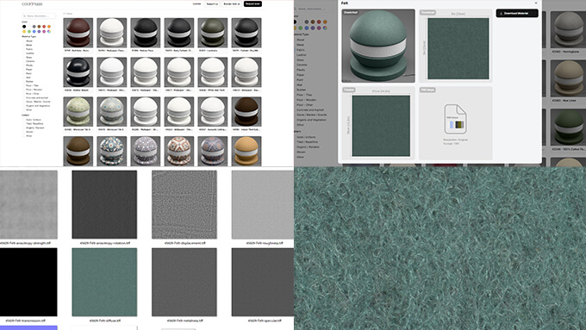The height and width of the screenshot is (330, 586).
Task: Select the Felt specular.tiff texture file
Action: tap(263, 282)
